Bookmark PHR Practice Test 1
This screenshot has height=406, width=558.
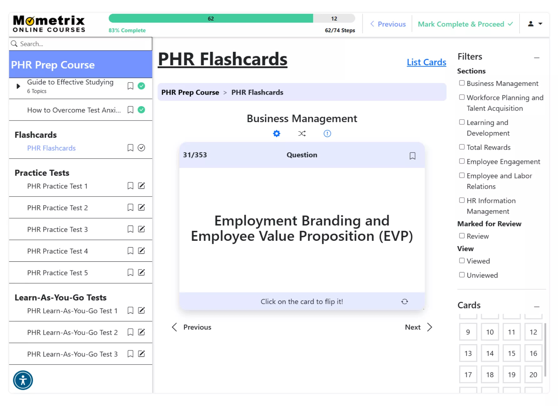coord(130,186)
